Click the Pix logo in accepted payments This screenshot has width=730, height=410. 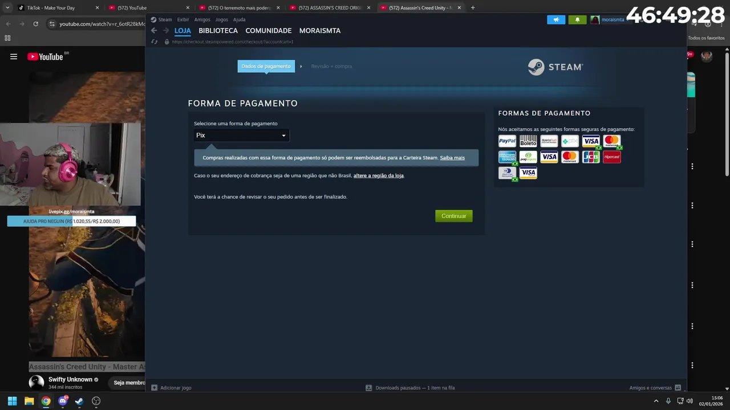pyautogui.click(x=570, y=141)
